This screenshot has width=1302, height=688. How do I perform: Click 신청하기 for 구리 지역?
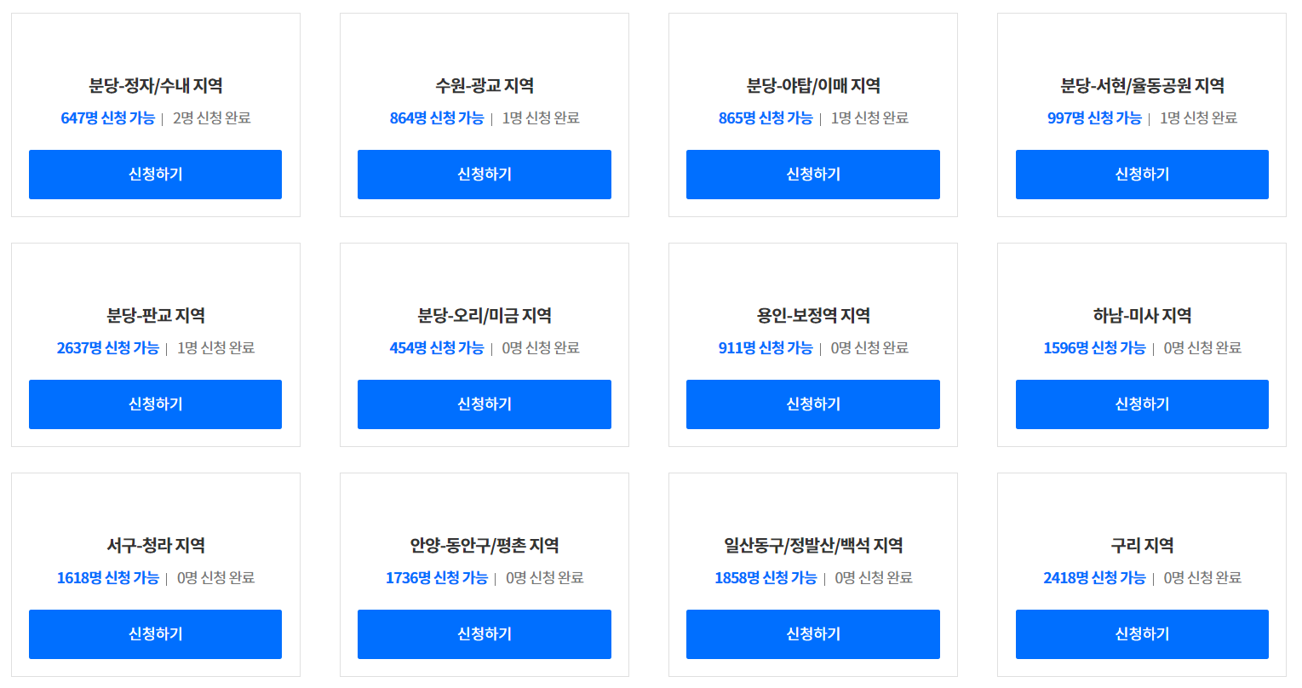click(x=1141, y=634)
